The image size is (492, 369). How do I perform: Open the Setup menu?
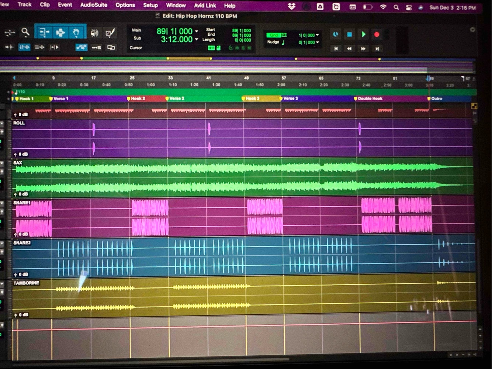click(150, 5)
